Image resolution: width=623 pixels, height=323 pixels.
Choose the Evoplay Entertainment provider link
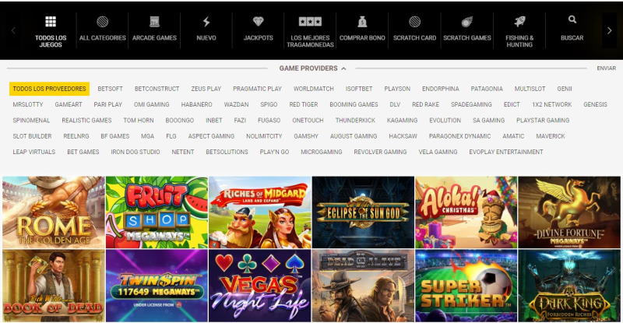[x=505, y=152]
